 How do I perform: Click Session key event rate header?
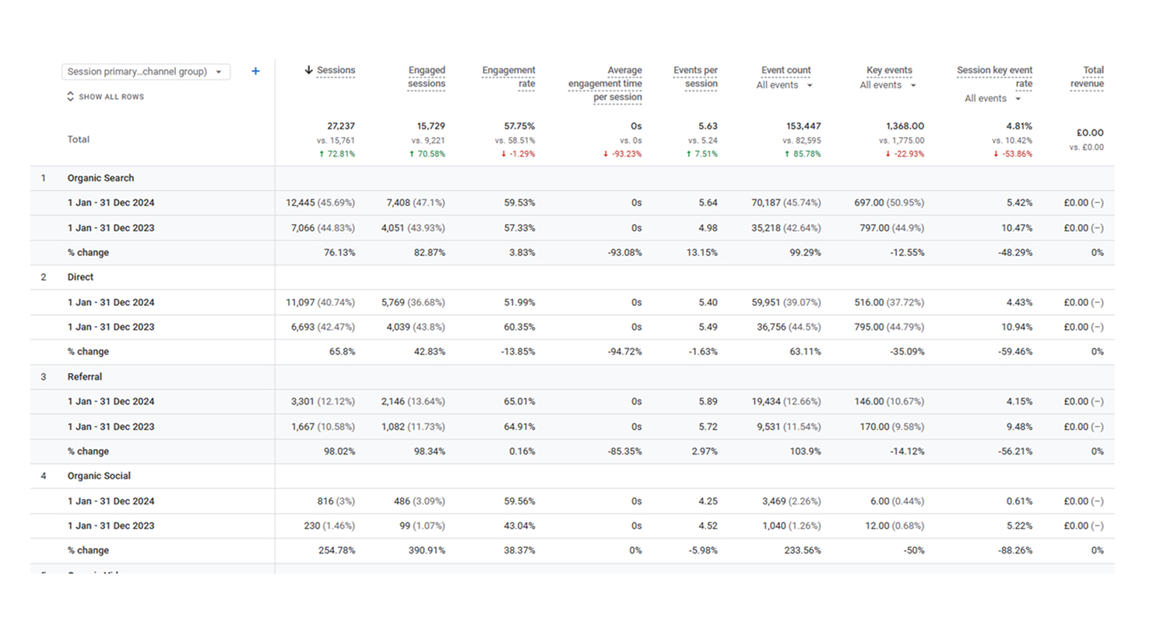pyautogui.click(x=994, y=76)
